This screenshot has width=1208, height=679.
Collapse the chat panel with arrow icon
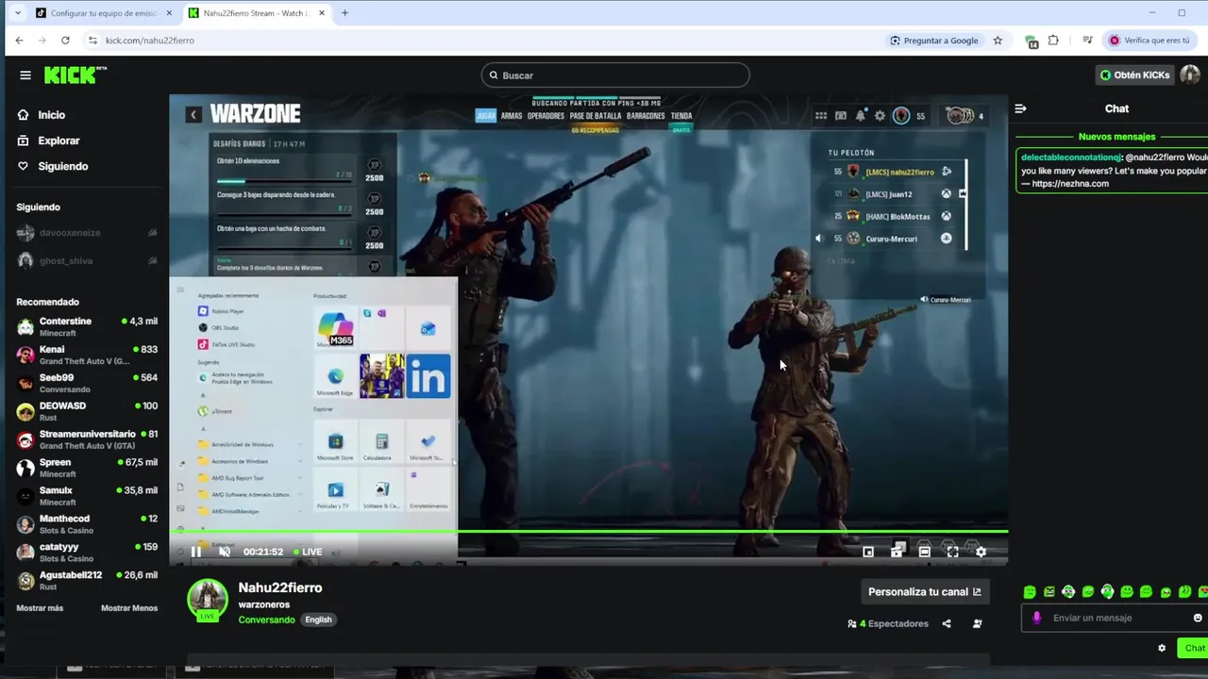[1020, 108]
